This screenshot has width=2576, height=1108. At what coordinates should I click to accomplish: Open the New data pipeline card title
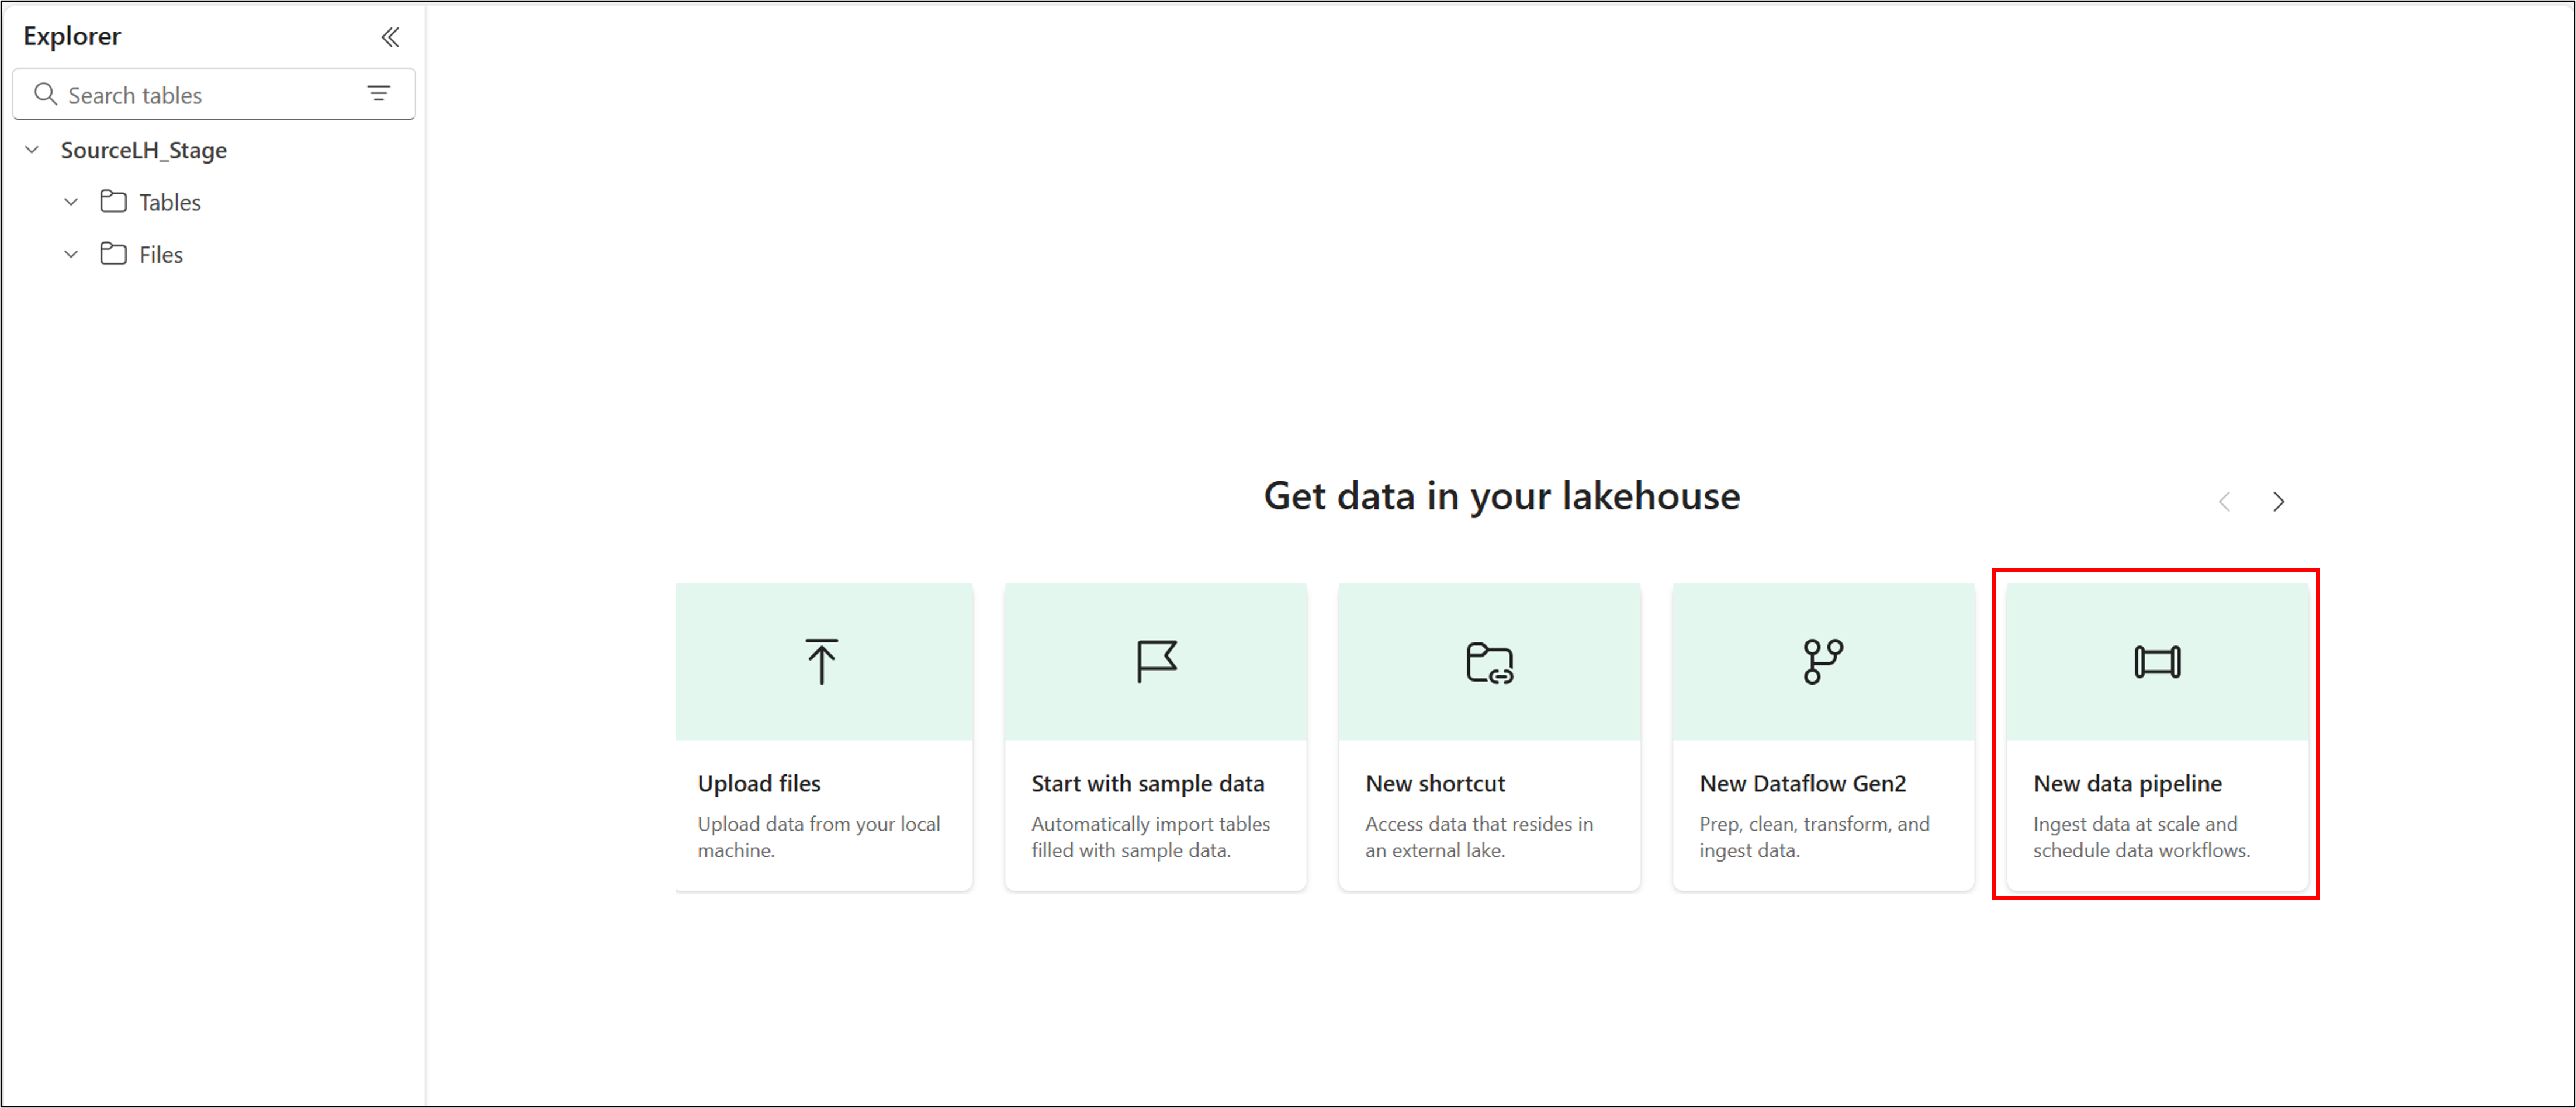(2127, 783)
